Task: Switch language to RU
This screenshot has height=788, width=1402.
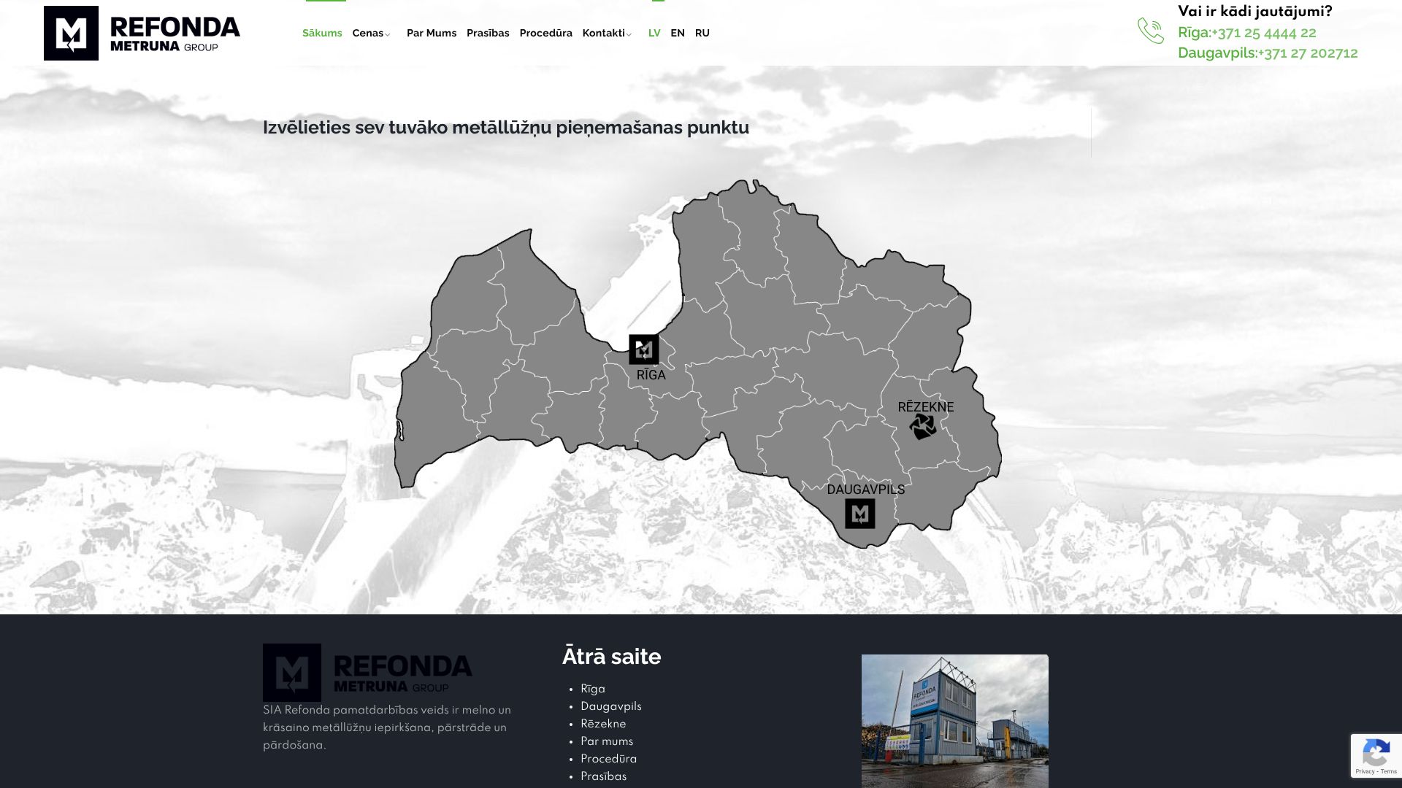Action: tap(702, 33)
